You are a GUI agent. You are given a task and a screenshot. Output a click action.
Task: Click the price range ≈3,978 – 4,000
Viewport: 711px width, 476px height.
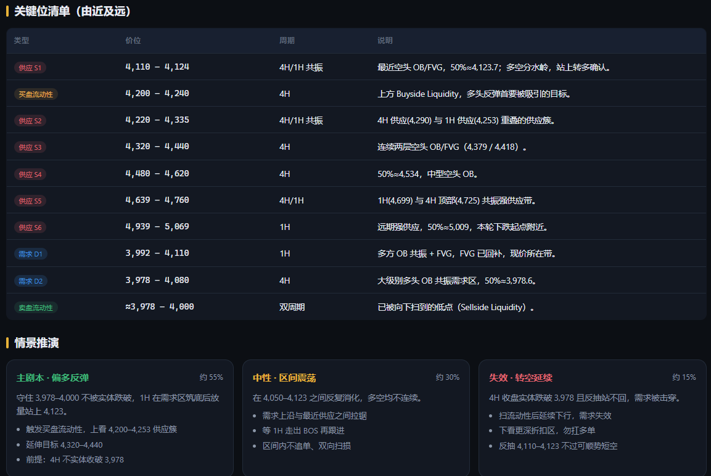click(x=160, y=307)
